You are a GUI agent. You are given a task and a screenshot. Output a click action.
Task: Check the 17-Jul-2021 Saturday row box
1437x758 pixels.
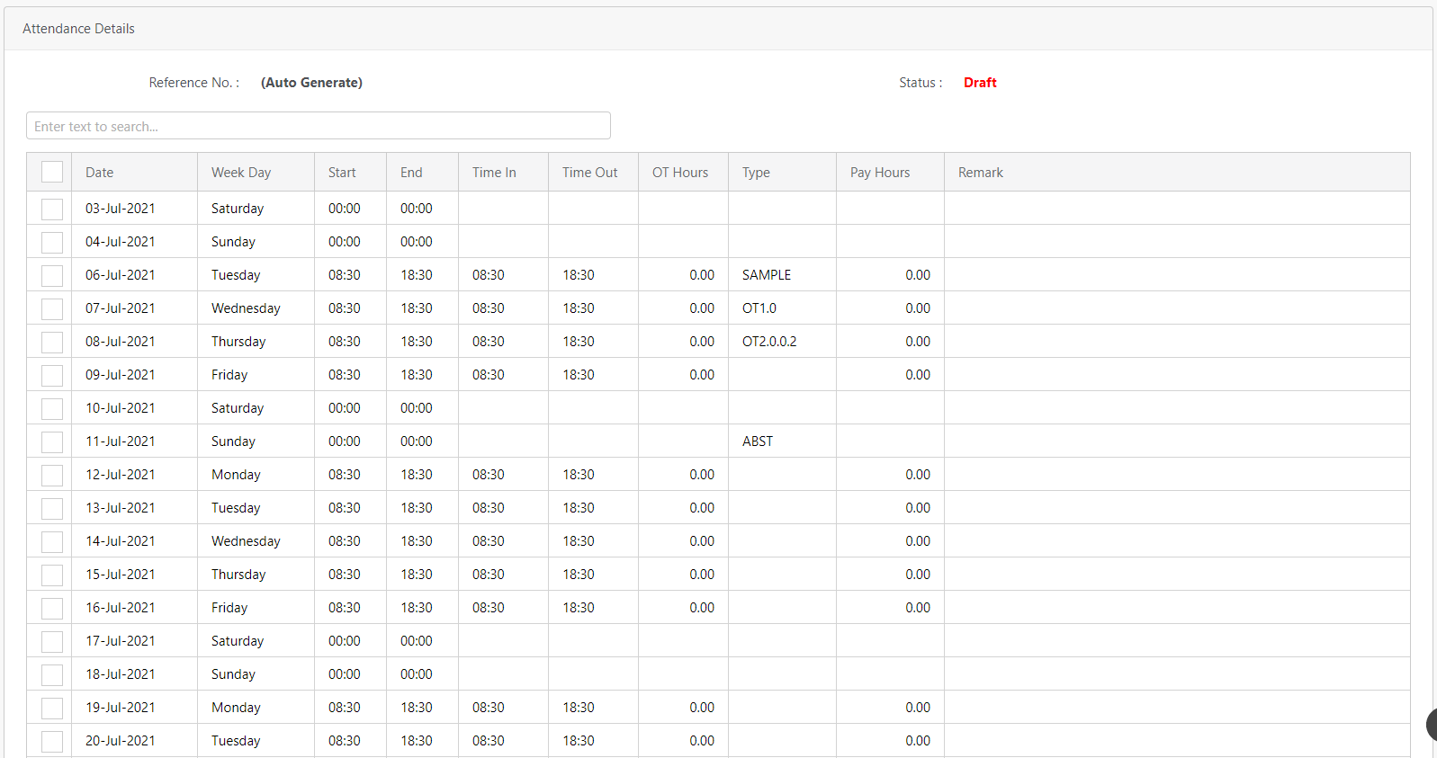coord(52,641)
